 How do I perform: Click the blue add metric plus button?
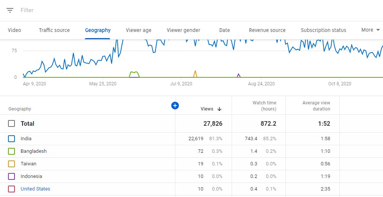tap(175, 106)
